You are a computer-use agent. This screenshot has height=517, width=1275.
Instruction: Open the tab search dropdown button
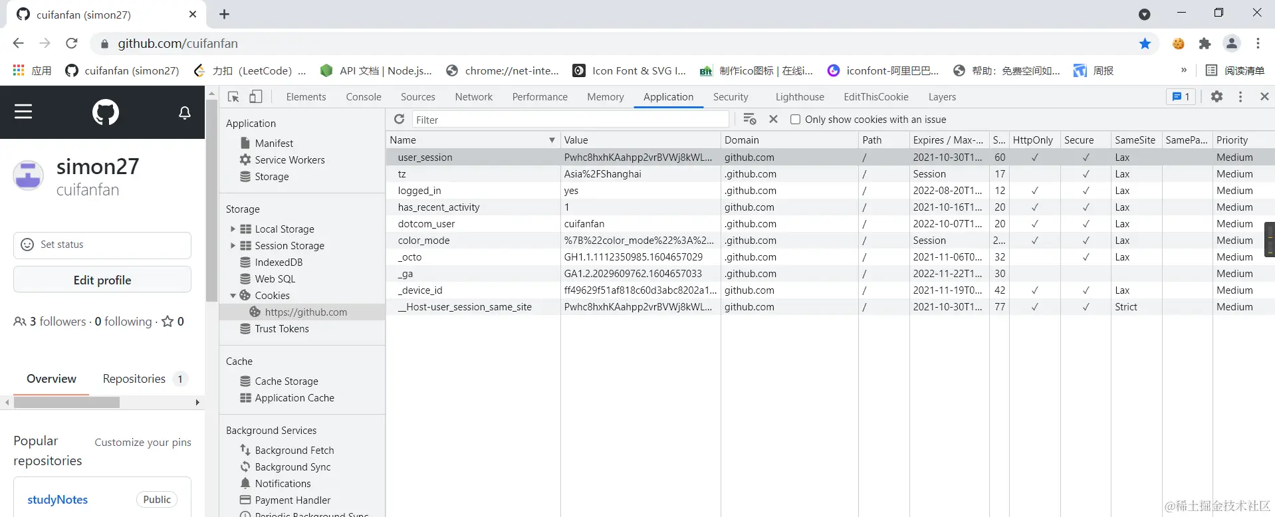coord(1145,14)
